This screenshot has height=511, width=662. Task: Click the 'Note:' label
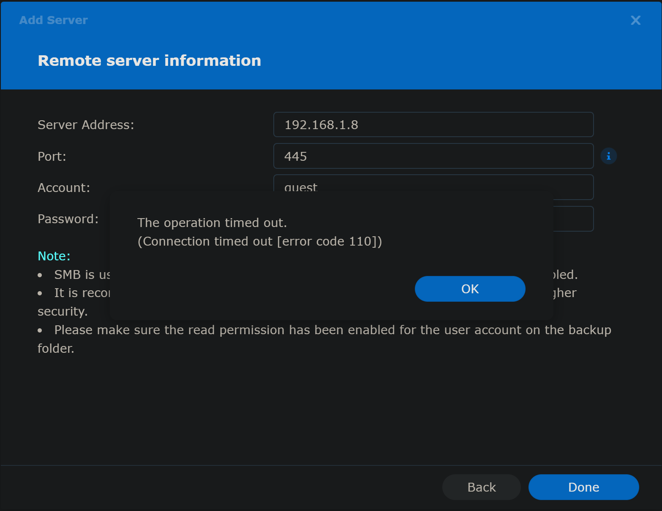pyautogui.click(x=54, y=256)
